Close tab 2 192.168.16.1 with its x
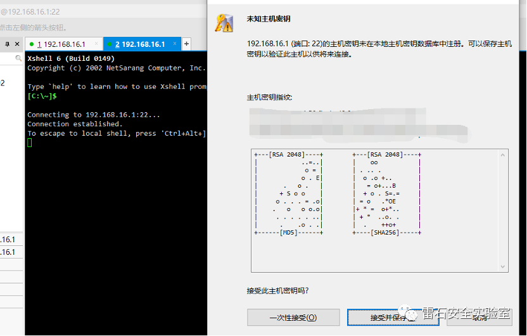 [175, 44]
